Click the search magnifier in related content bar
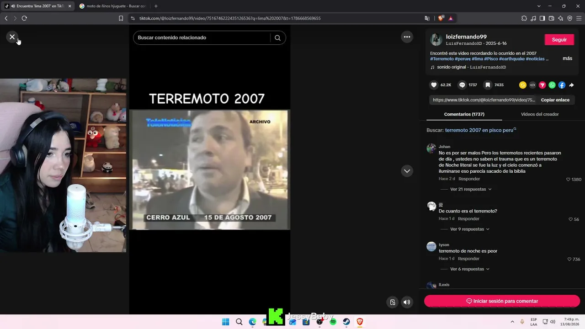The height and width of the screenshot is (329, 585). pos(277,38)
